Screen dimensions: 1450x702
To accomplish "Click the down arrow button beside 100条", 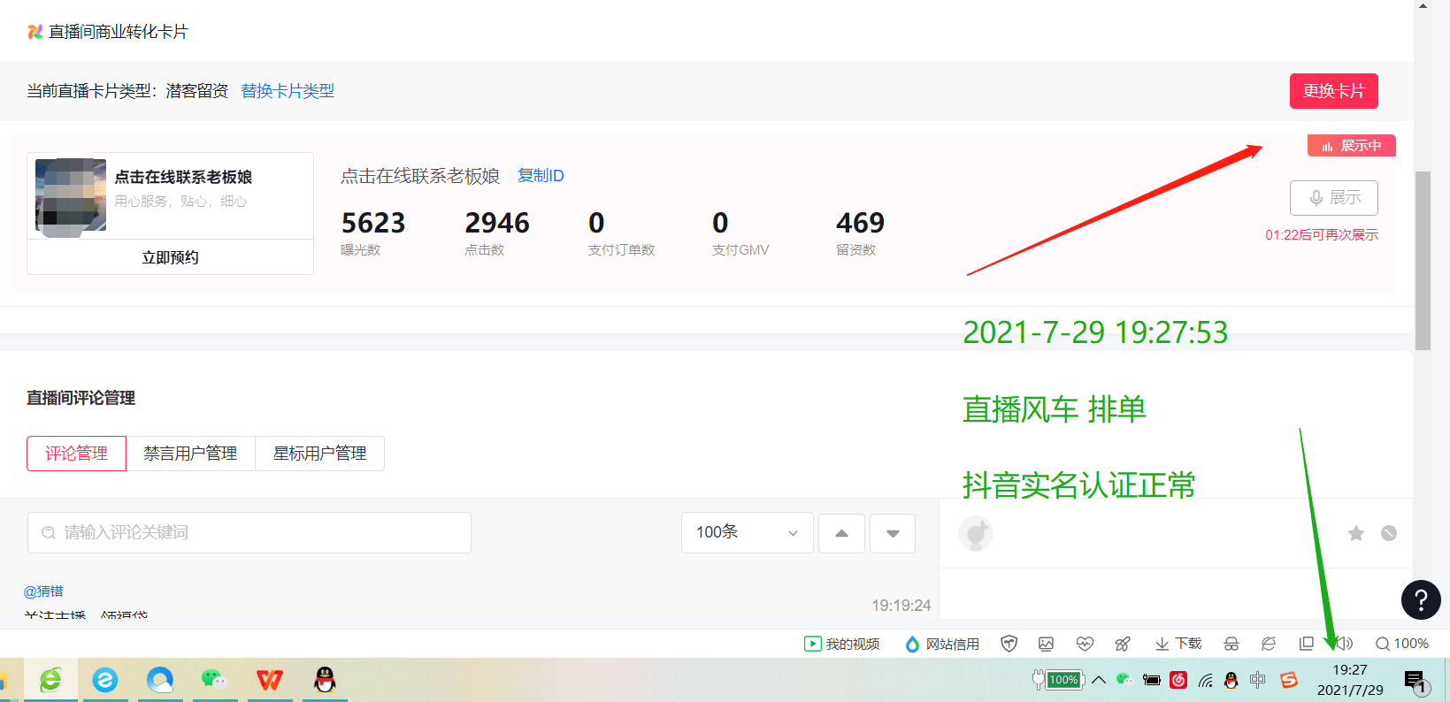I will click(x=893, y=533).
